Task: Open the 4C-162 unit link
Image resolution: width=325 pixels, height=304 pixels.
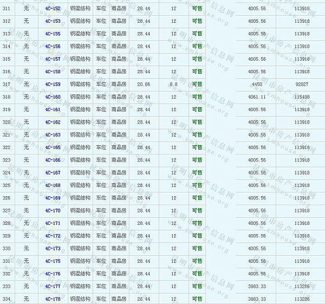Action: point(53,122)
